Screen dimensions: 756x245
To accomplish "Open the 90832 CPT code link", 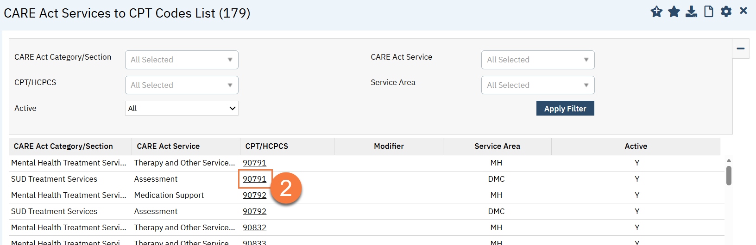I will 254,227.
